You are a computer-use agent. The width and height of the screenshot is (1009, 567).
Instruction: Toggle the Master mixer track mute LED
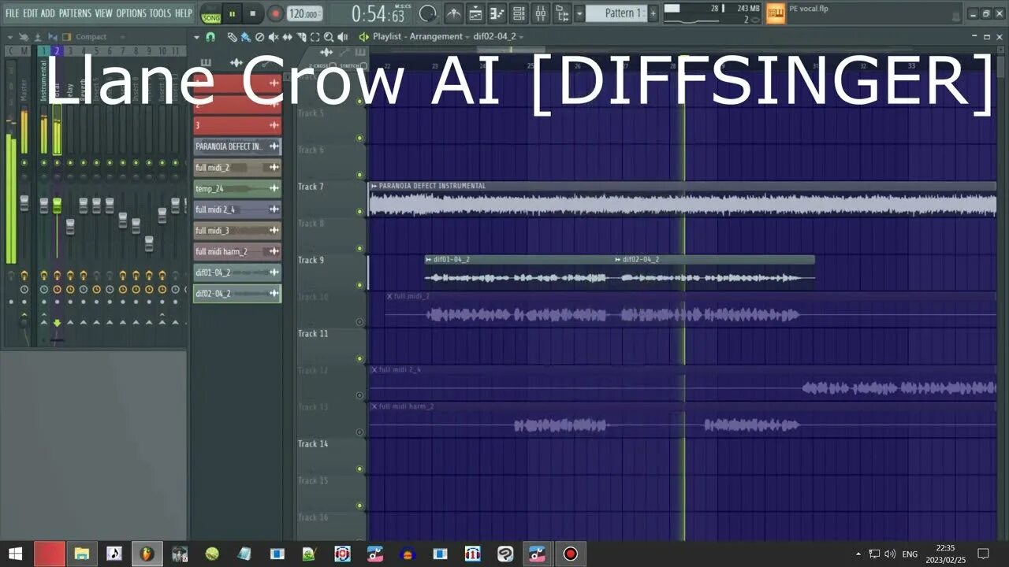coord(24,163)
